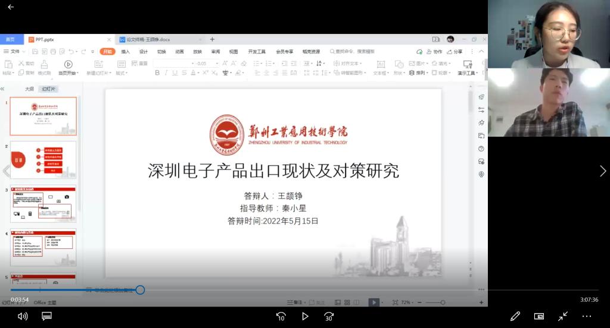Expand the 文件 menu dropdown
This screenshot has width=610, height=328.
click(x=13, y=52)
